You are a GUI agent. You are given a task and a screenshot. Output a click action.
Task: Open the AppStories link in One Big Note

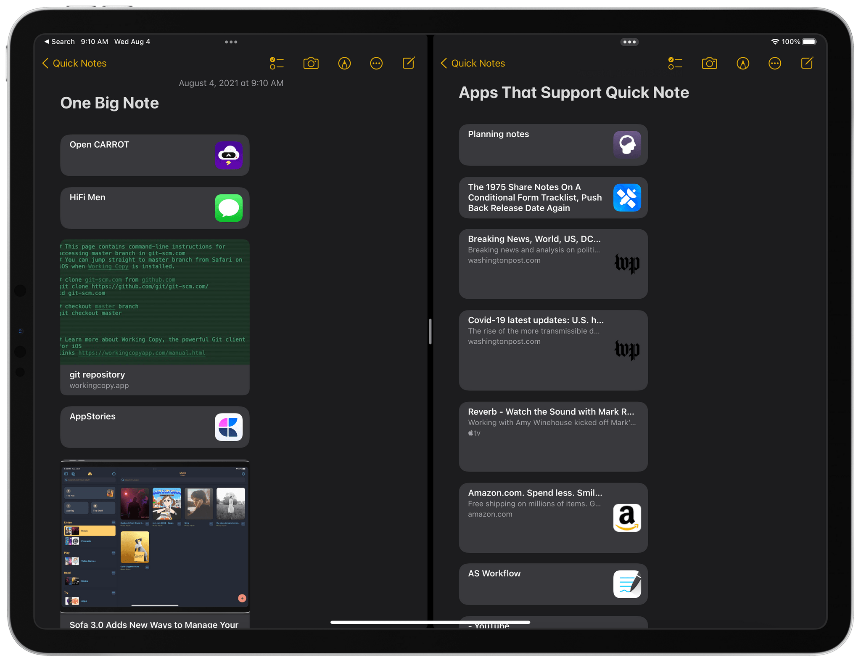coord(153,426)
